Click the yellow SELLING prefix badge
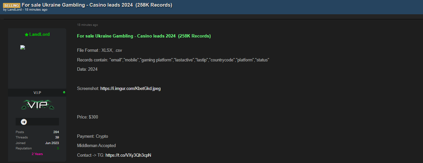The image size is (423, 163). [12, 6]
